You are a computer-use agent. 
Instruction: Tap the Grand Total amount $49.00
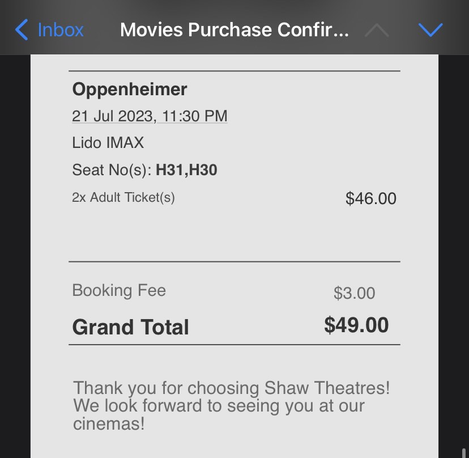pos(356,325)
